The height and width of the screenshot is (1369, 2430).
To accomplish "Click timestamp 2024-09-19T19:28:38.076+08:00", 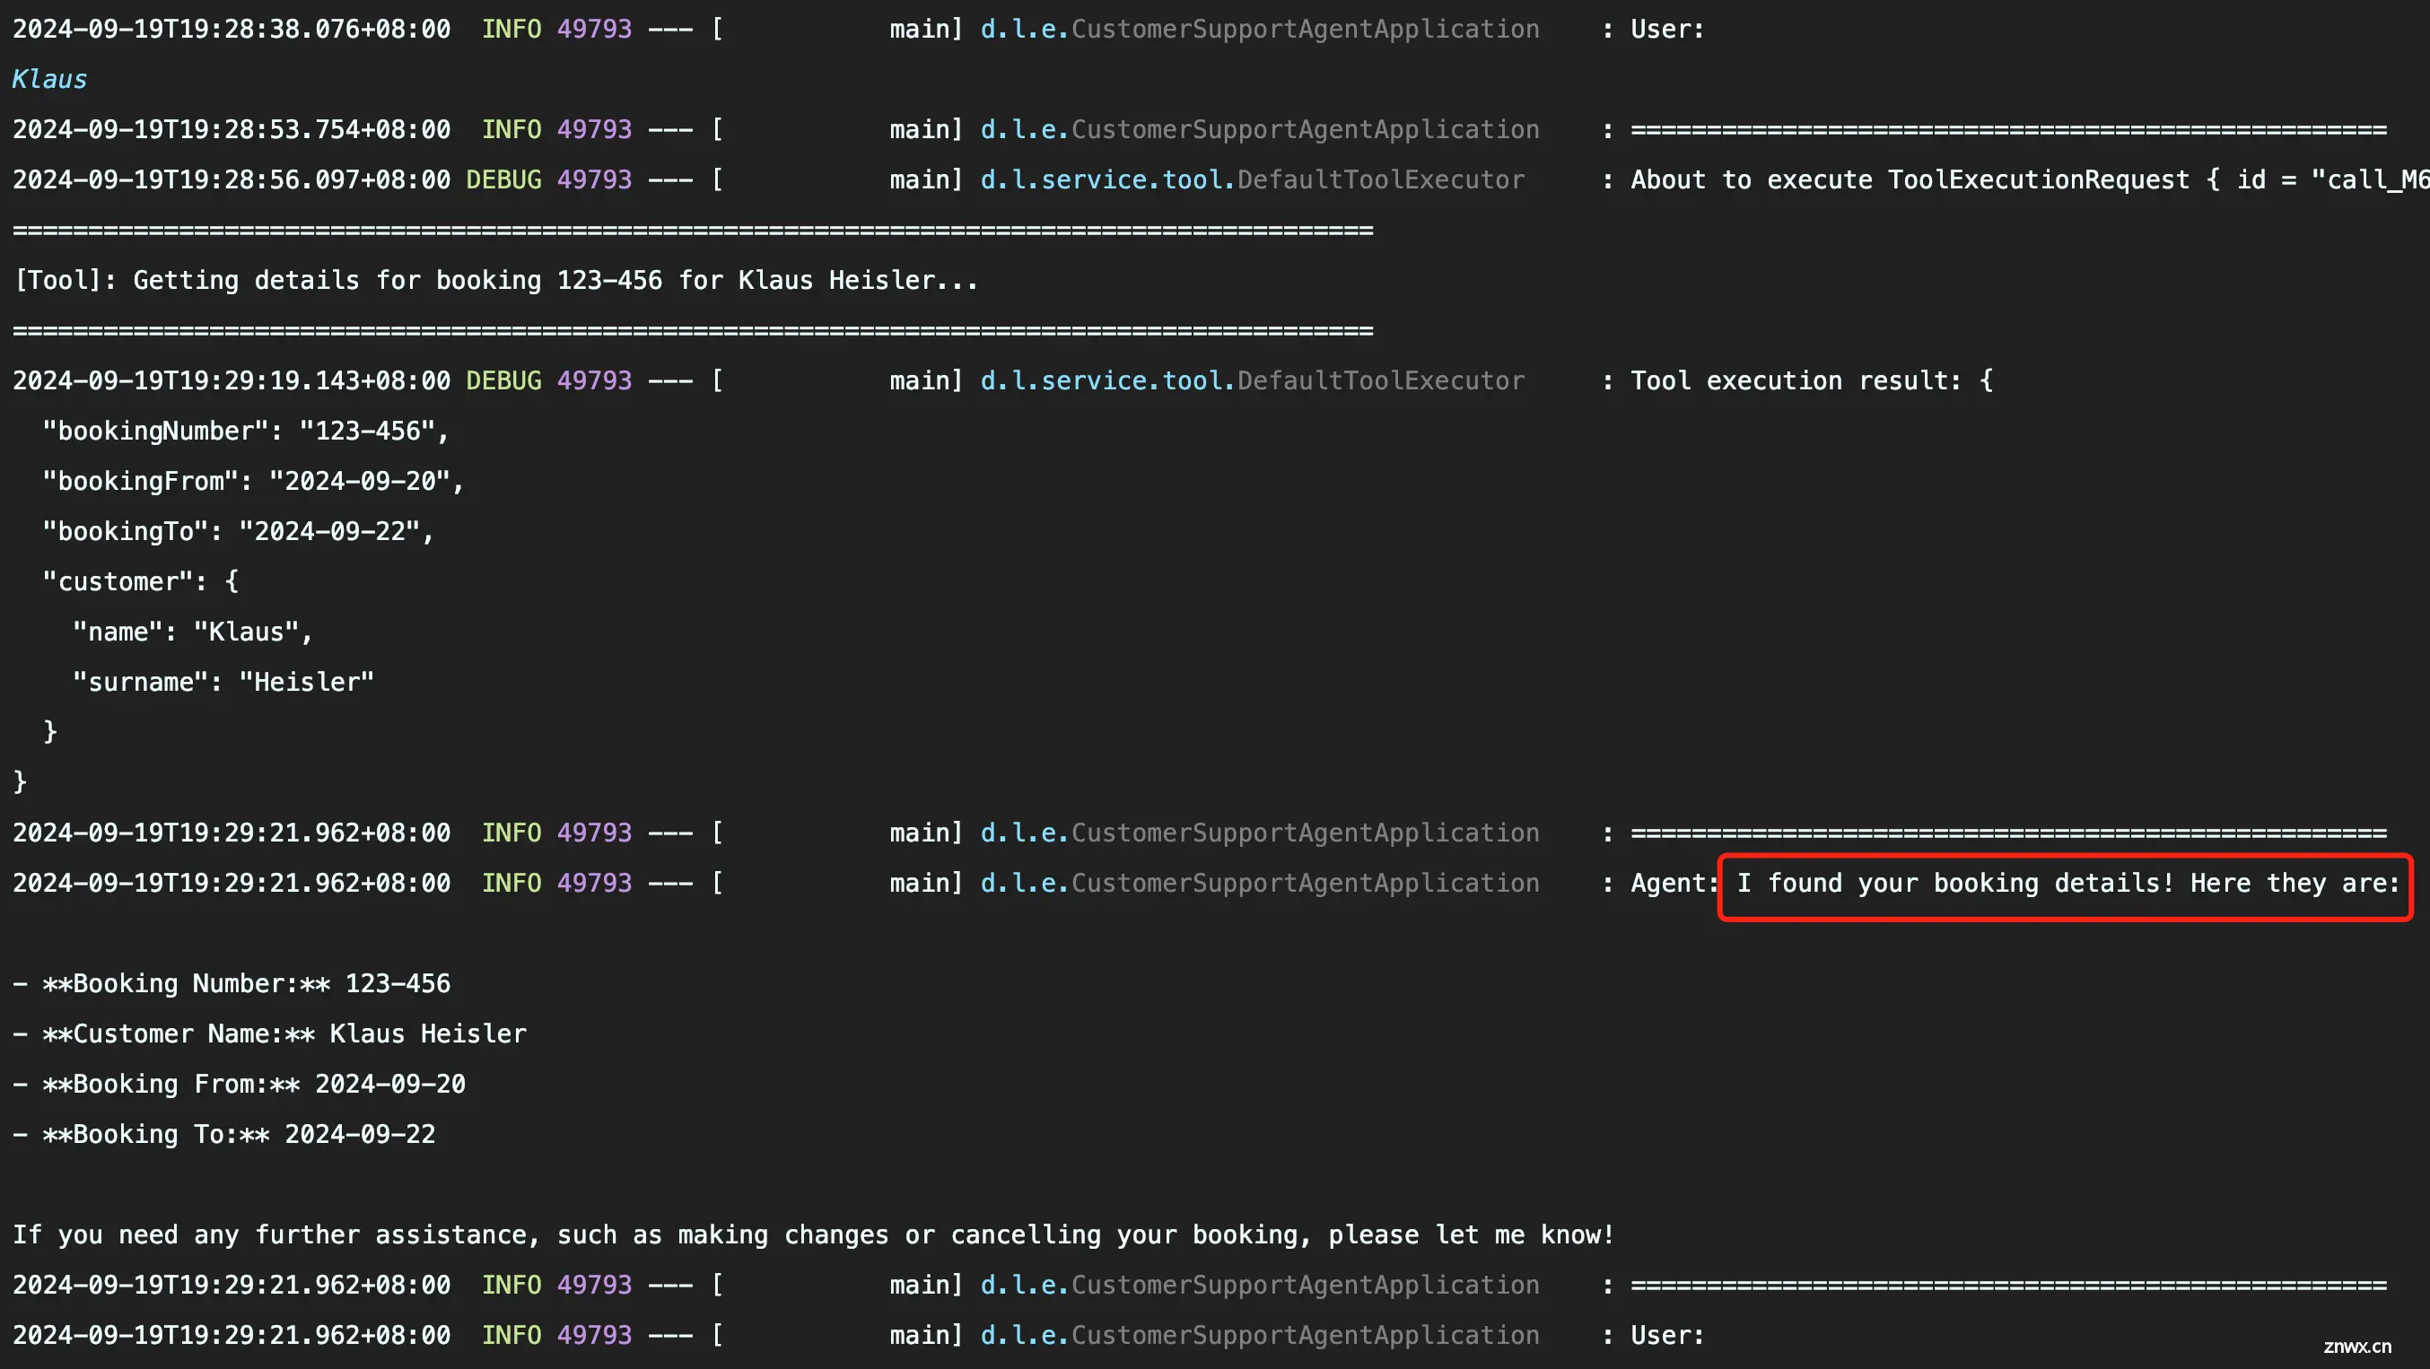I will 232,30.
